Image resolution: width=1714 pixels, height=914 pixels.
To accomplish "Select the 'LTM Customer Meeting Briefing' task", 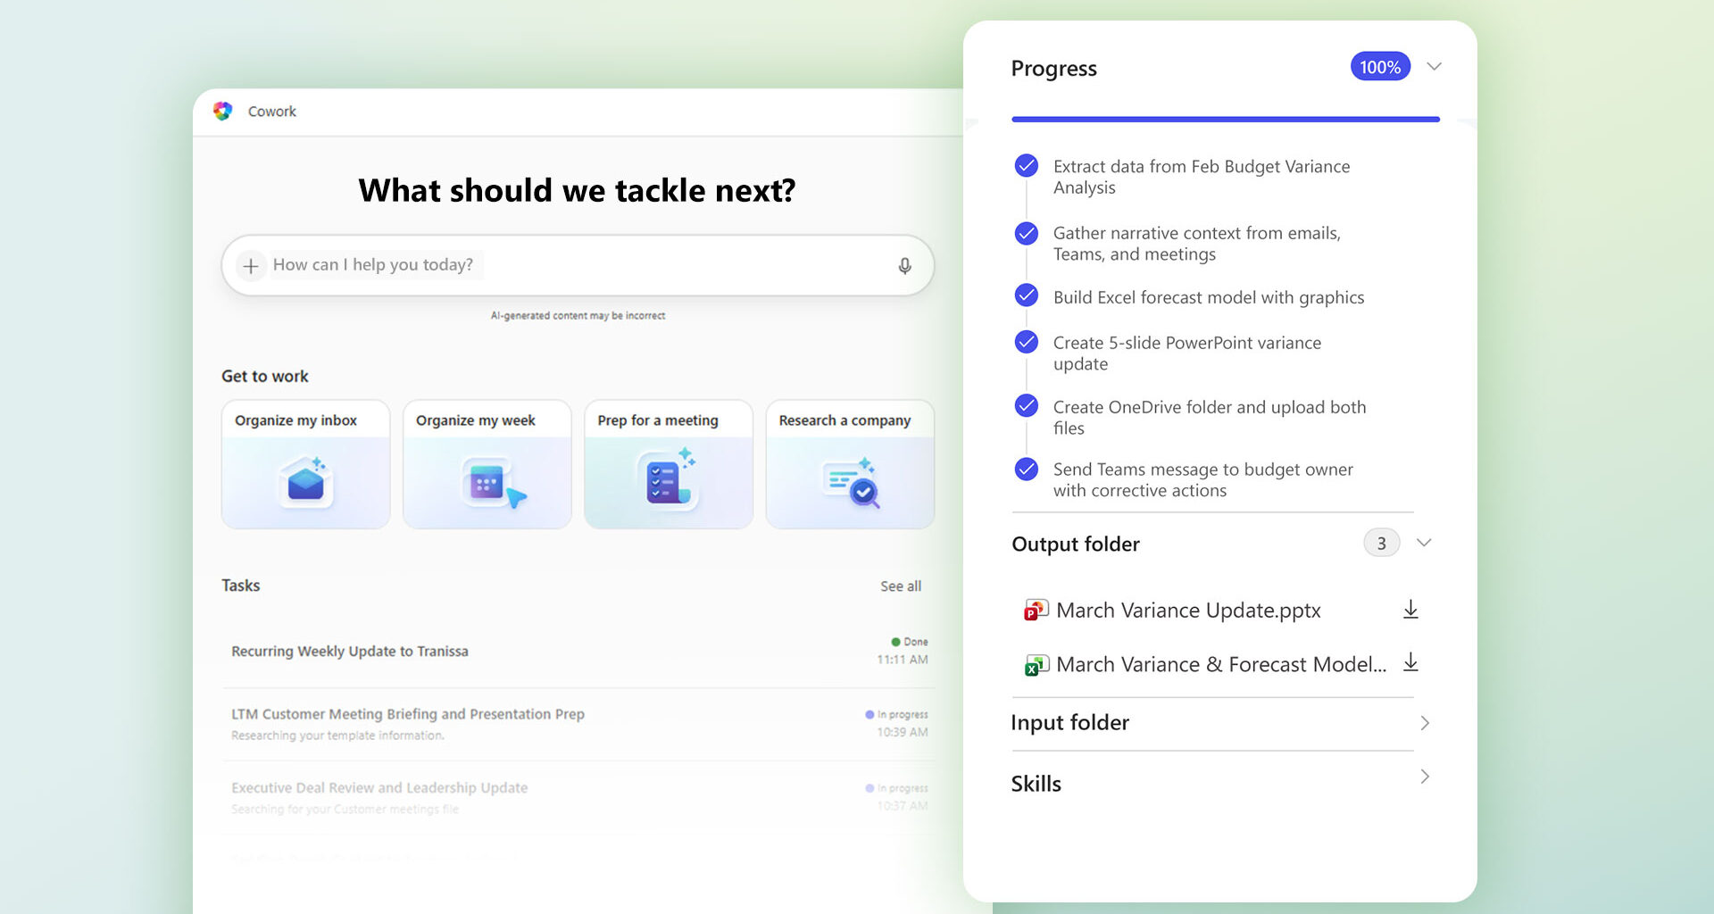I will [407, 713].
